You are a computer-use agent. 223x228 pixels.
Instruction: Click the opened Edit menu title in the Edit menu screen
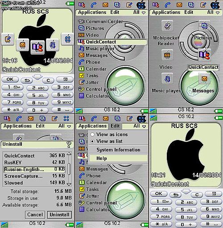115,126
